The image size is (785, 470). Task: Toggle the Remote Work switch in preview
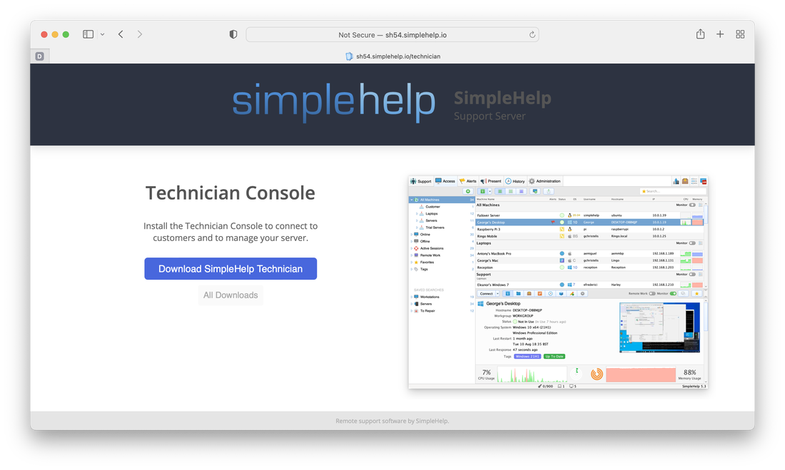tap(652, 293)
